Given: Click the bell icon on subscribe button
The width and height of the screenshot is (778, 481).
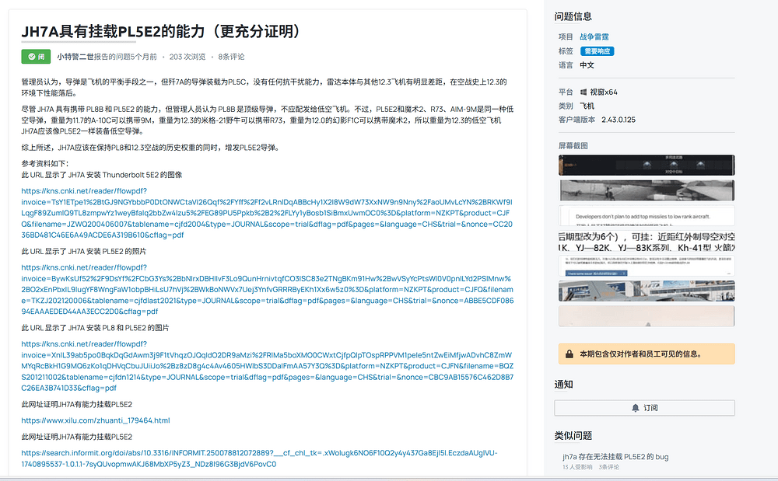Looking at the screenshot, I should click(x=636, y=408).
